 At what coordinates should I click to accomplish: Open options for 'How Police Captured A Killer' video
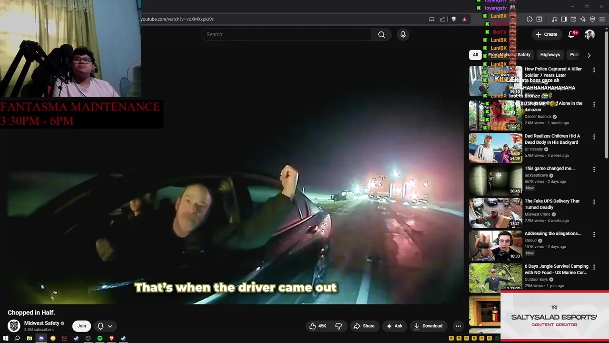pos(594,70)
